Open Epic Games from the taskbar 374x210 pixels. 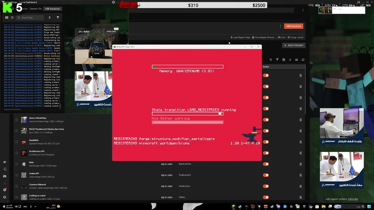304,206
